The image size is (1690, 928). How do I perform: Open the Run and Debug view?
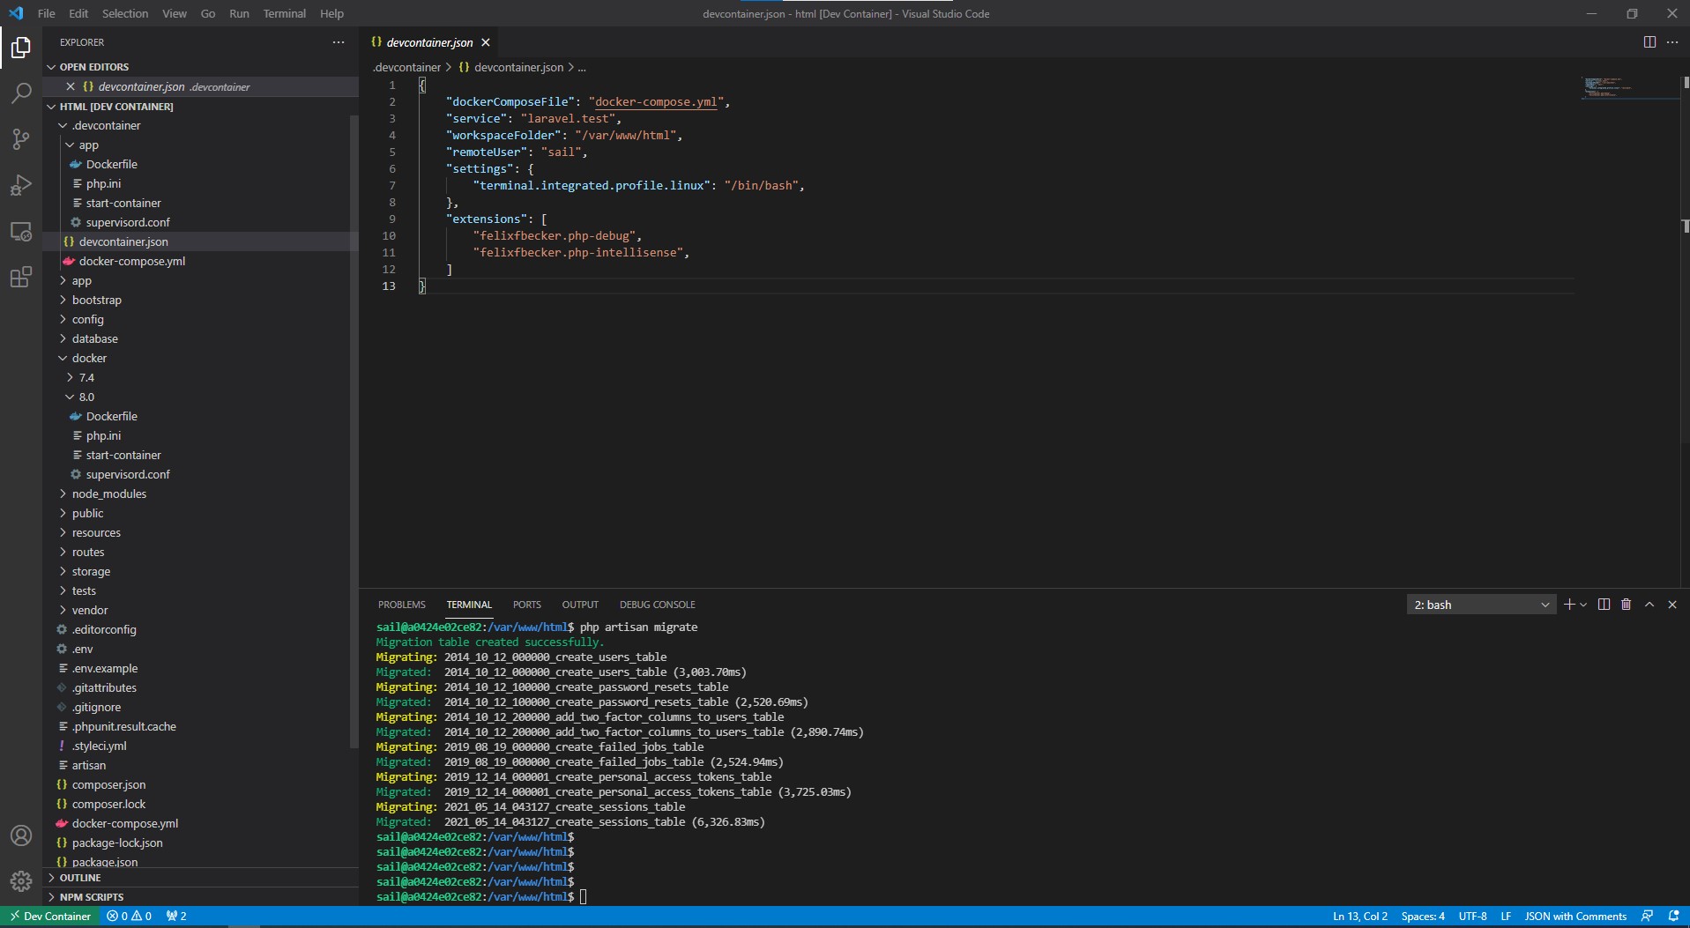coord(20,185)
